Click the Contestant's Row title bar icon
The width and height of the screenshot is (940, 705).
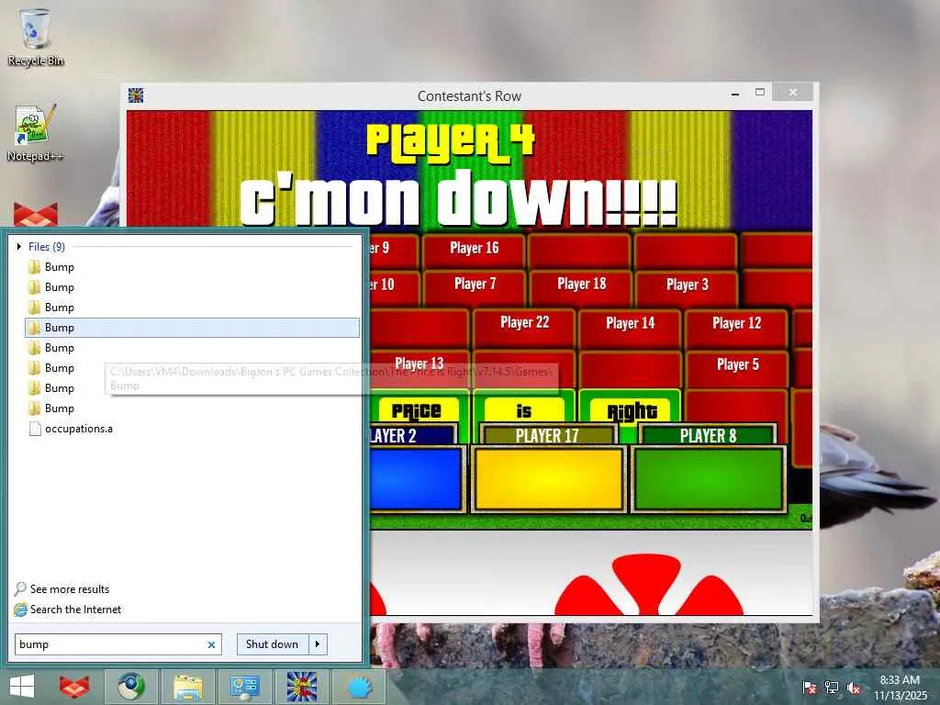[x=136, y=95]
